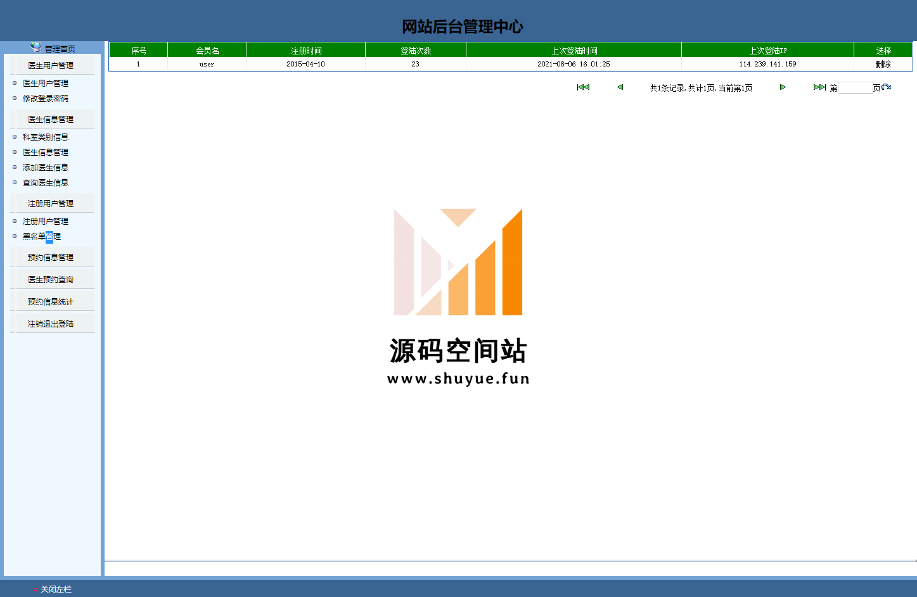Jump to the first page of records
Image resolution: width=917 pixels, height=597 pixels.
[583, 87]
